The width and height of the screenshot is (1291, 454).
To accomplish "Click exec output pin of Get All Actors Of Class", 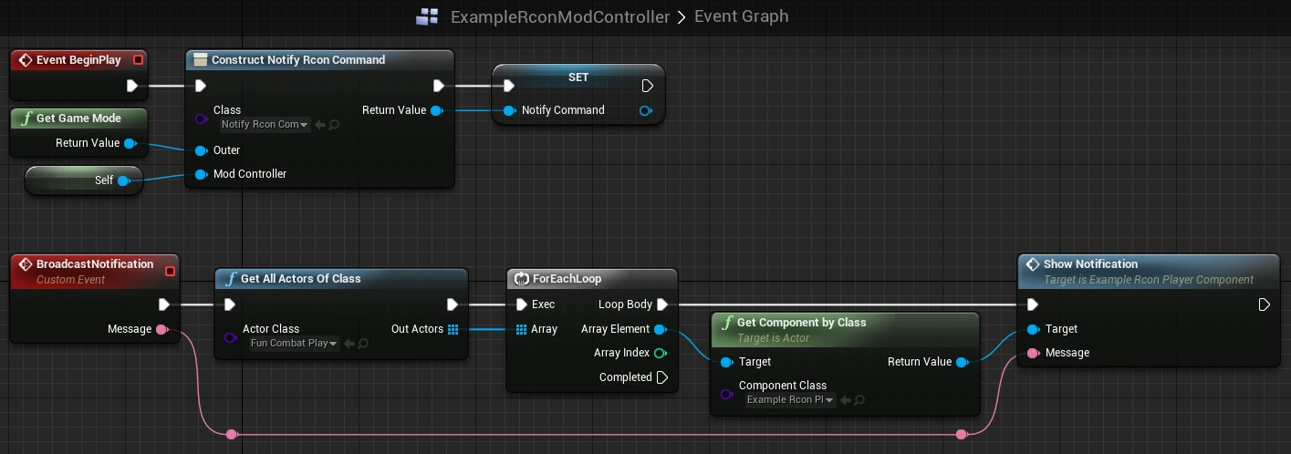I will [453, 304].
